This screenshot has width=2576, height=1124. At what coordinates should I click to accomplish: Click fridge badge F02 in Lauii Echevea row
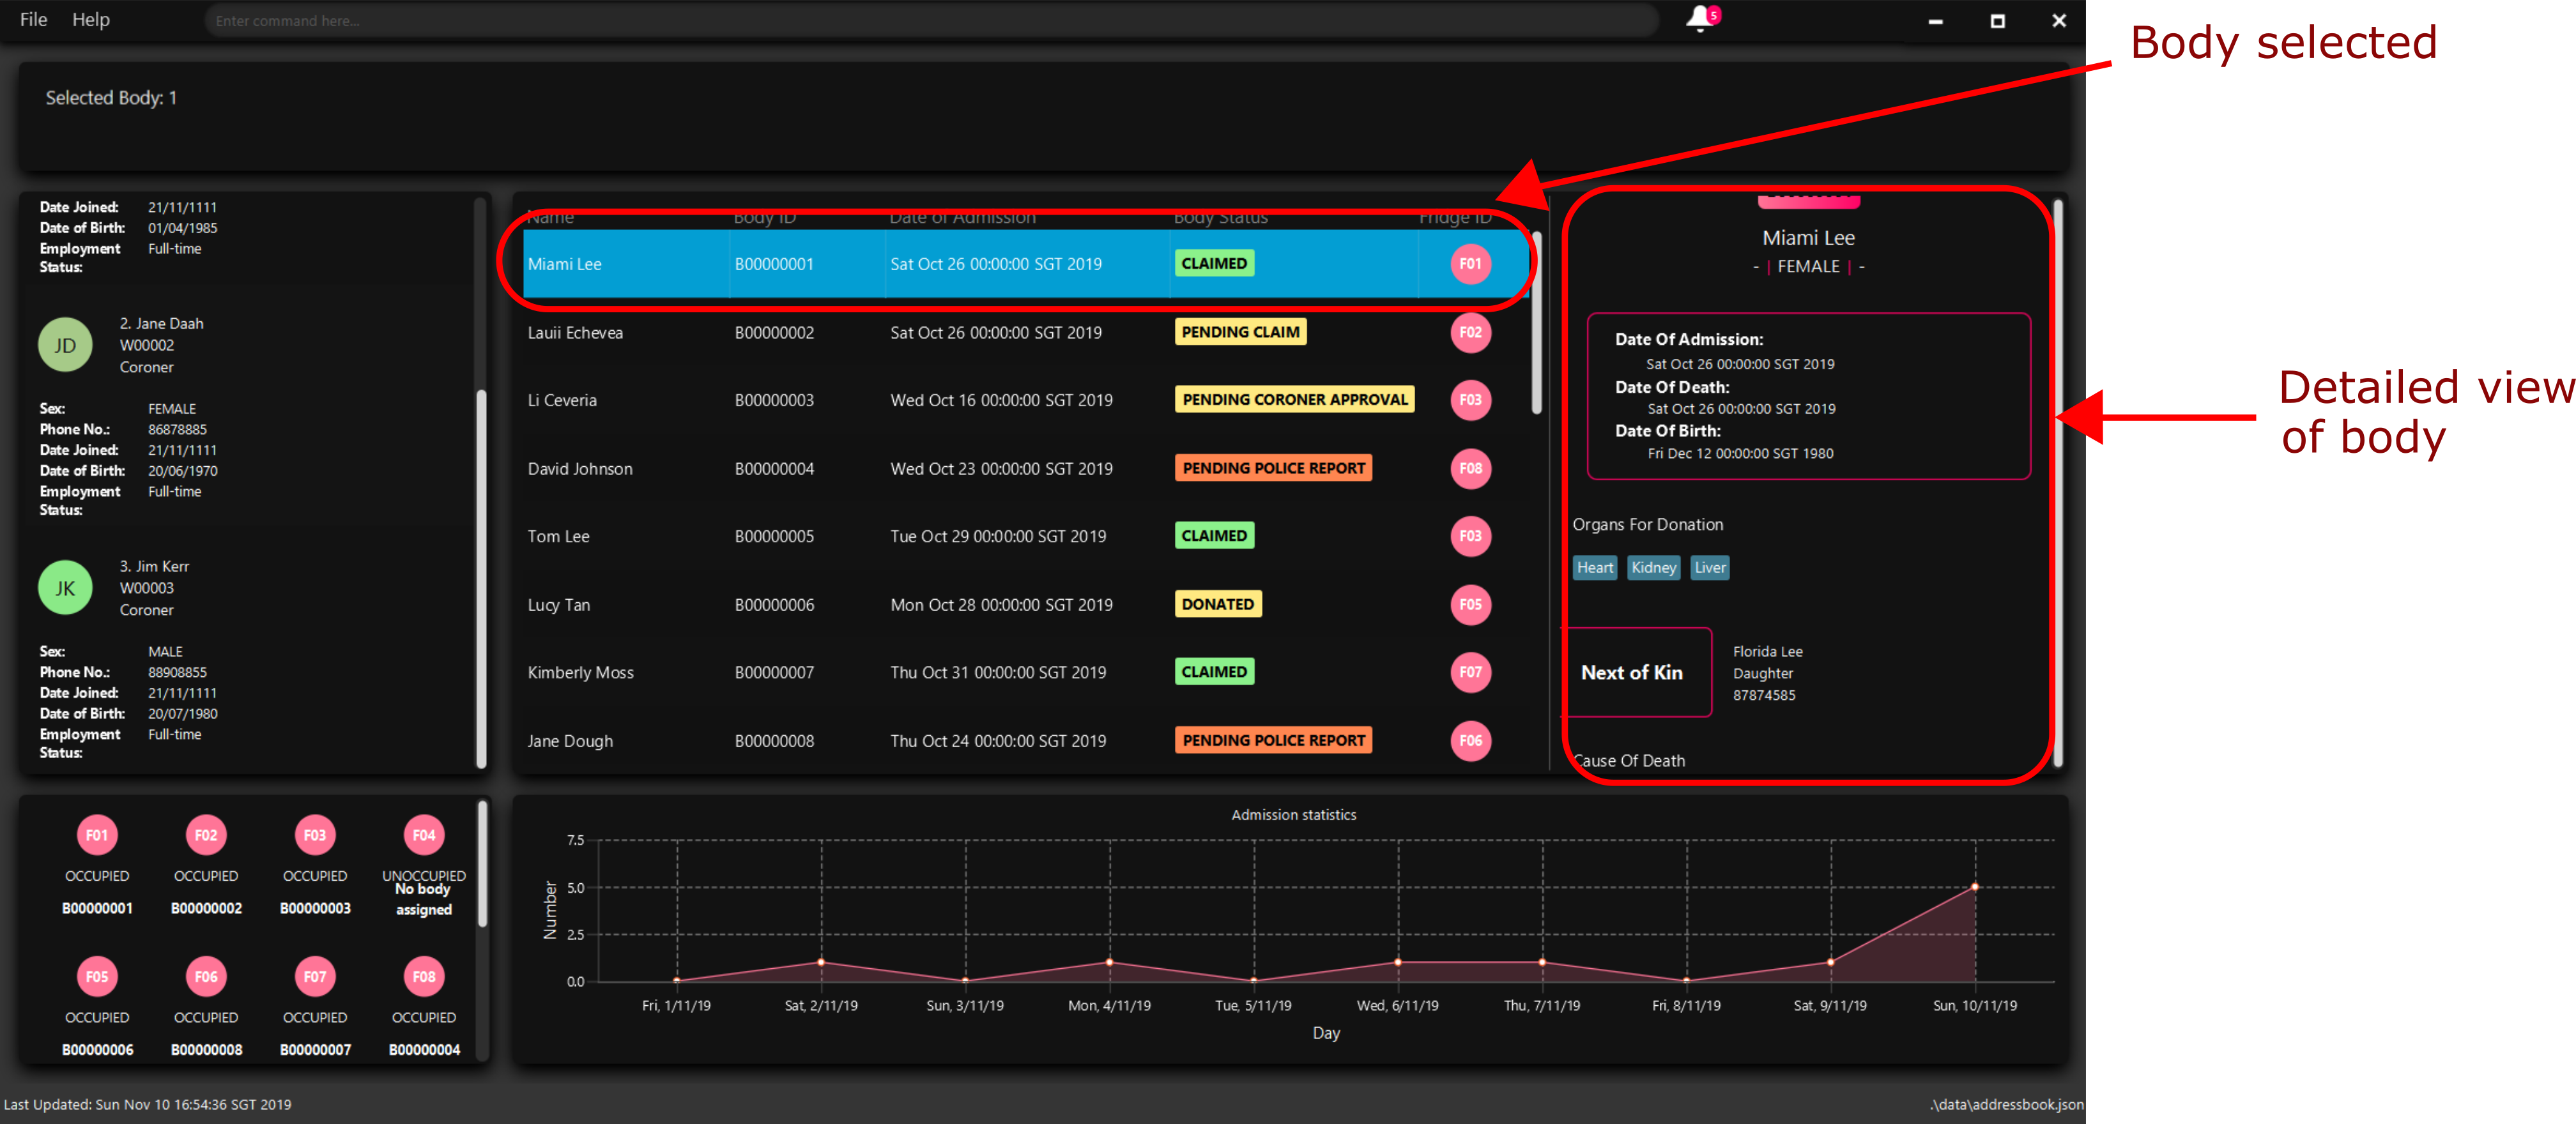pyautogui.click(x=1470, y=332)
